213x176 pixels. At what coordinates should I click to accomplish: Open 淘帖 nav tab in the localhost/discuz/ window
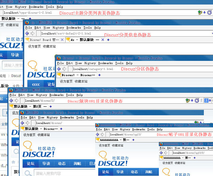pyautogui.click(x=77, y=164)
